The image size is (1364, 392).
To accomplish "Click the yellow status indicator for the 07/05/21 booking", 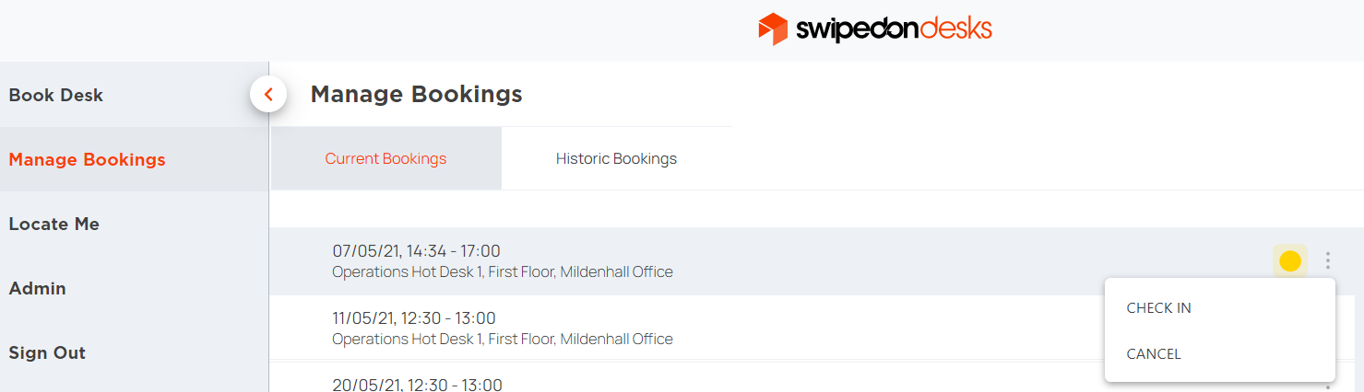I will pos(1290,261).
